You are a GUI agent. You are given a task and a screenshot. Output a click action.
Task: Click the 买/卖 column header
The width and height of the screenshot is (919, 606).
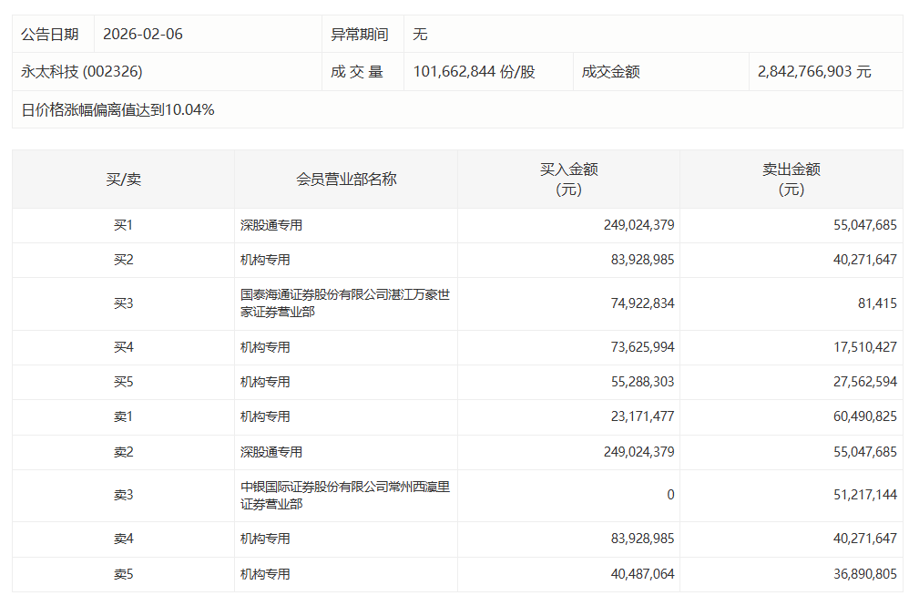point(123,180)
